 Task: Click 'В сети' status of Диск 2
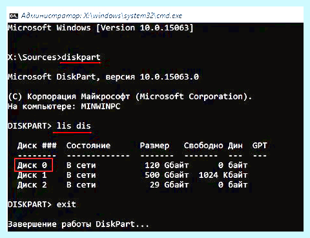coord(81,185)
